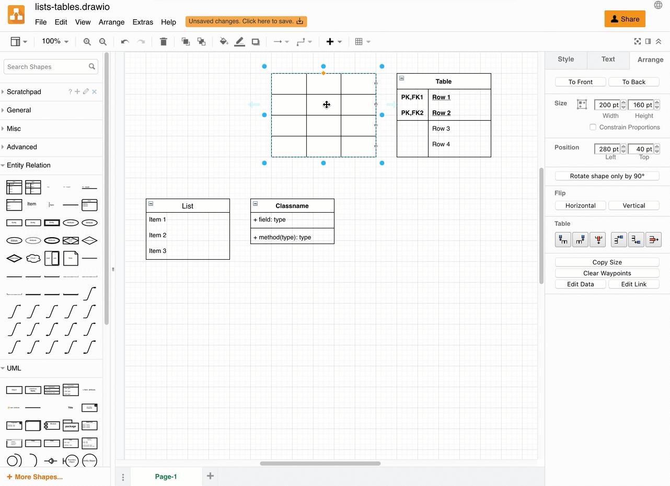Enable Constrain Proportions checkbox
The image size is (670, 486).
pyautogui.click(x=593, y=127)
